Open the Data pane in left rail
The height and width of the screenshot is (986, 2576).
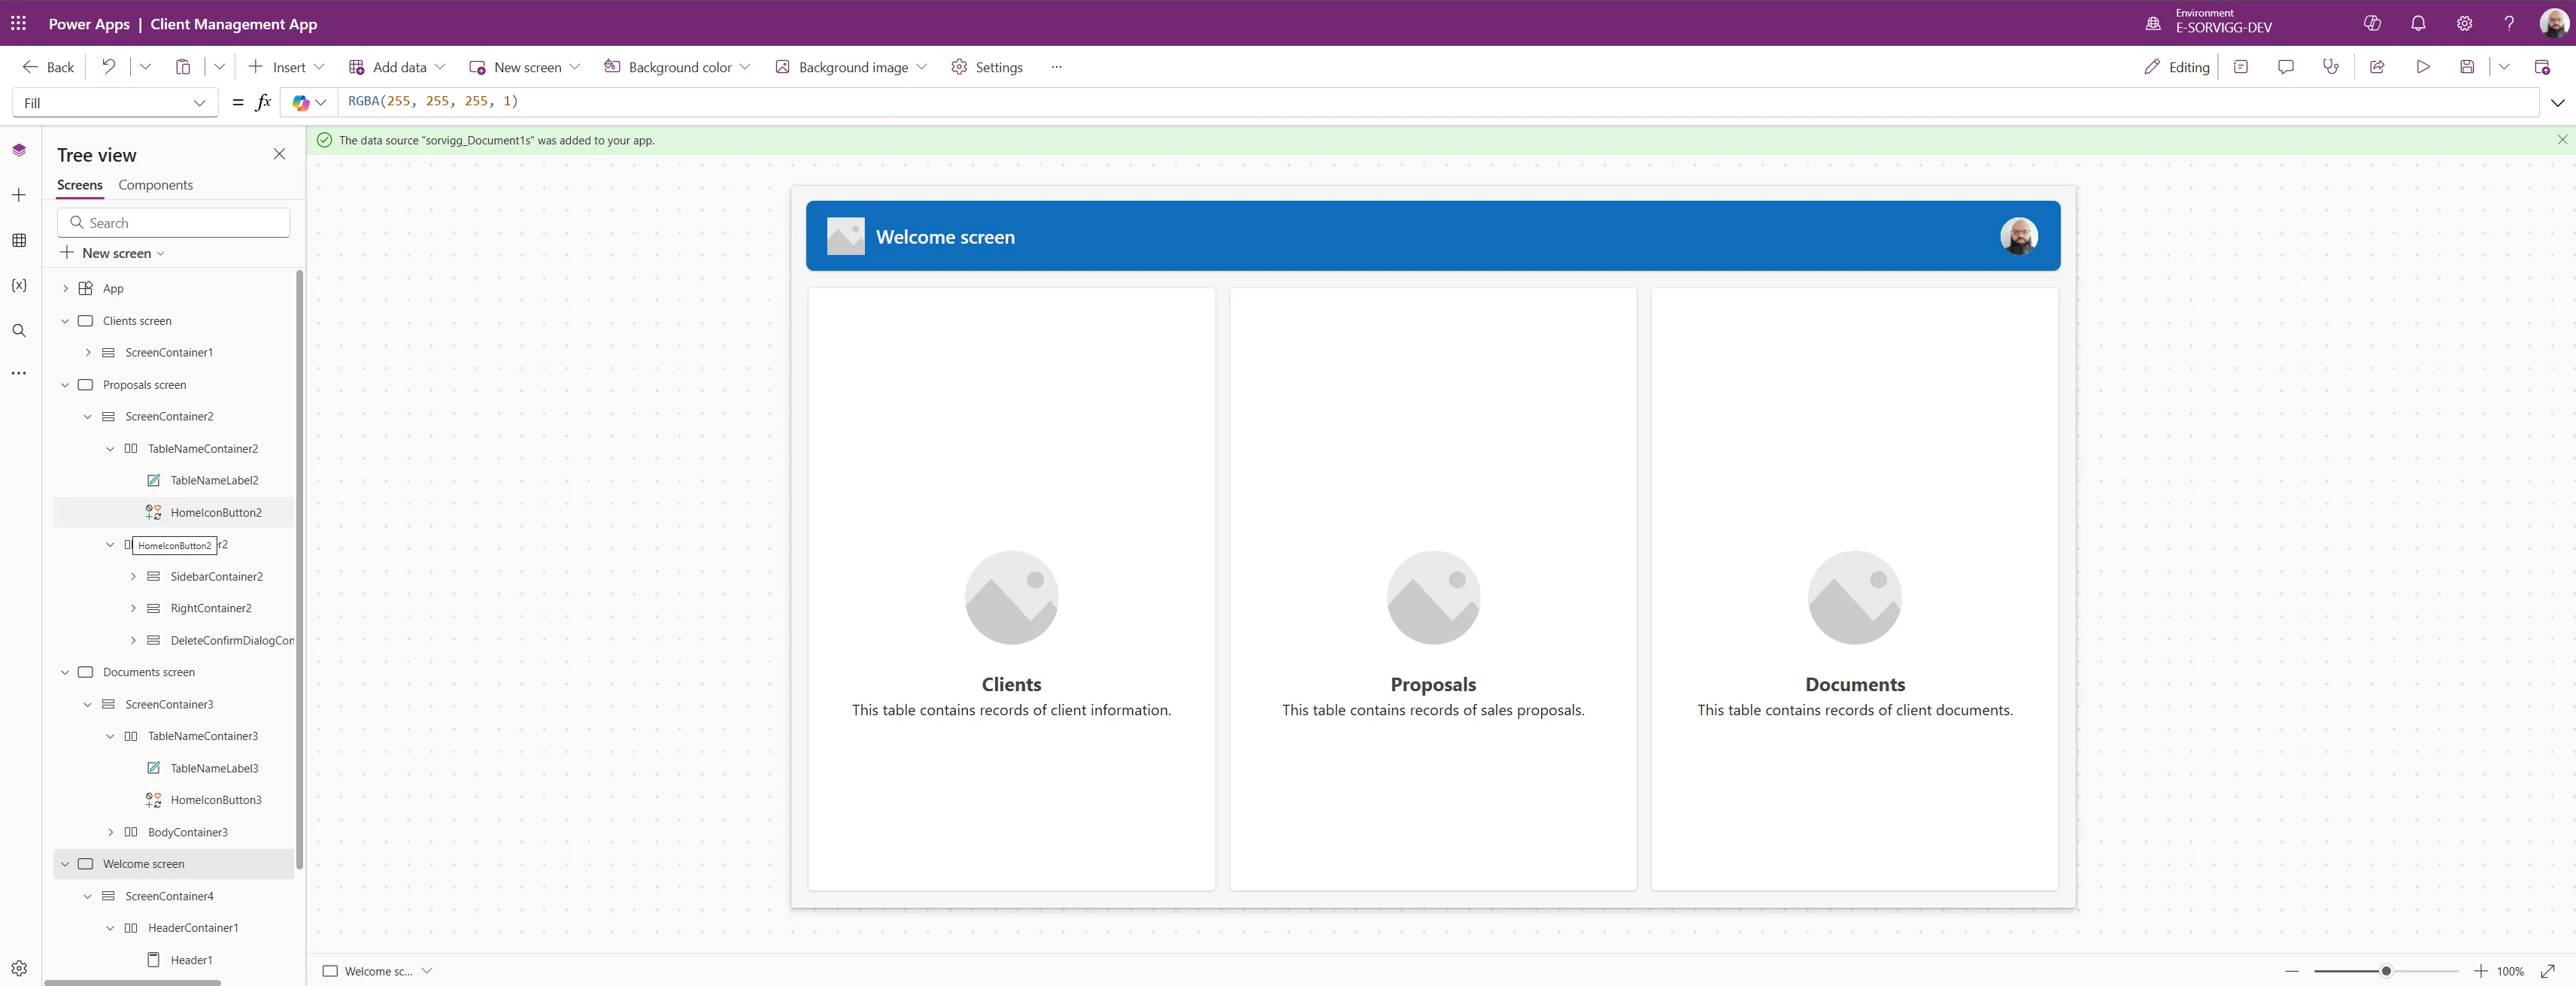point(19,240)
